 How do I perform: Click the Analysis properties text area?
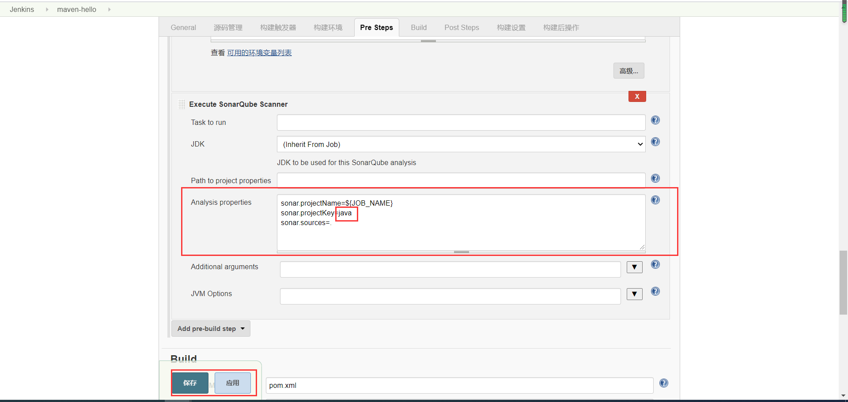[x=461, y=222]
